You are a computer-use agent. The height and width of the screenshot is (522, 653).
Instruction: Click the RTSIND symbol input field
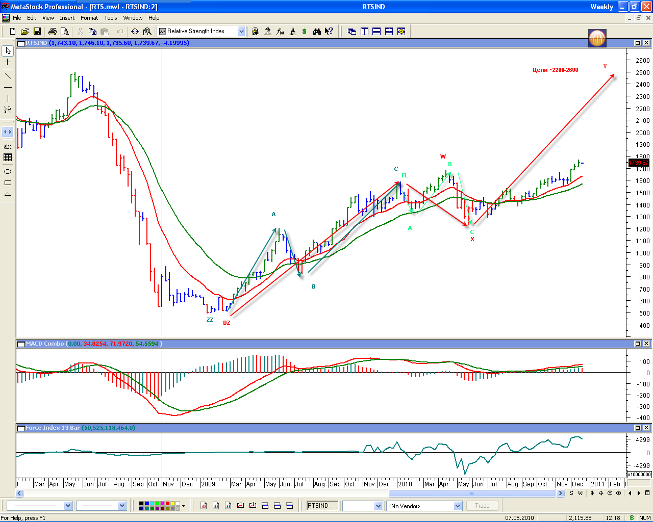[322, 506]
